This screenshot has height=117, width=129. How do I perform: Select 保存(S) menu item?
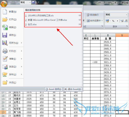pos(12,35)
